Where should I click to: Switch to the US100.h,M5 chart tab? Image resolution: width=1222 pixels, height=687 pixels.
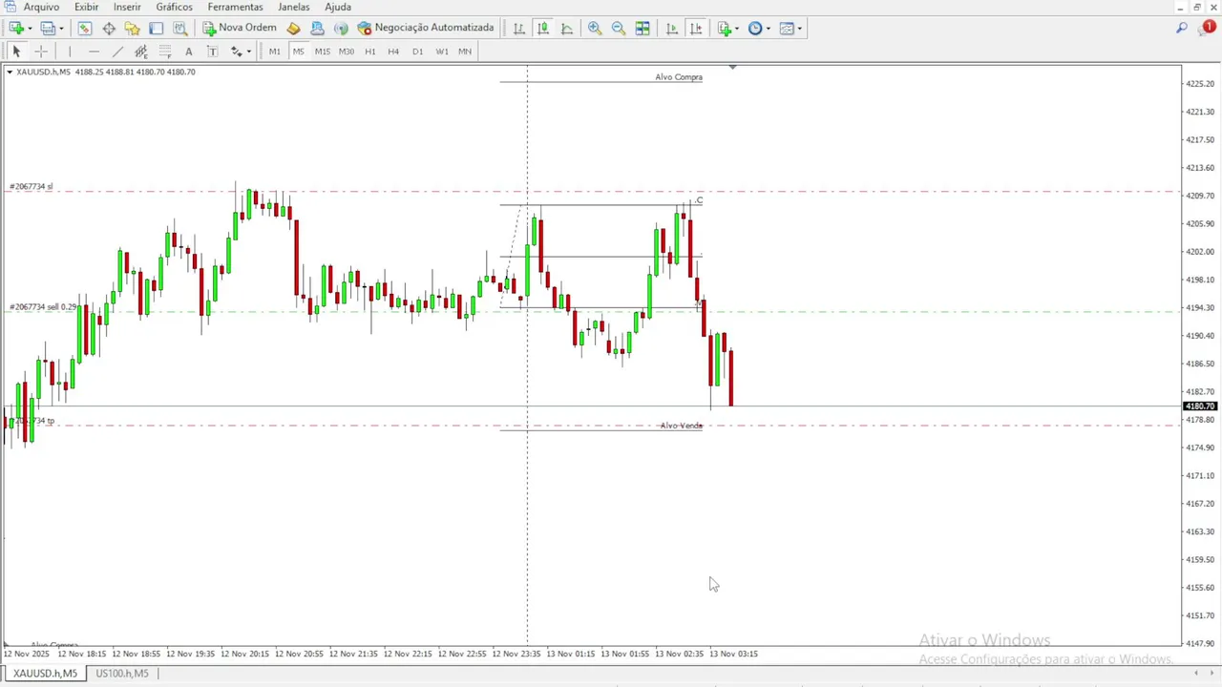coord(121,674)
